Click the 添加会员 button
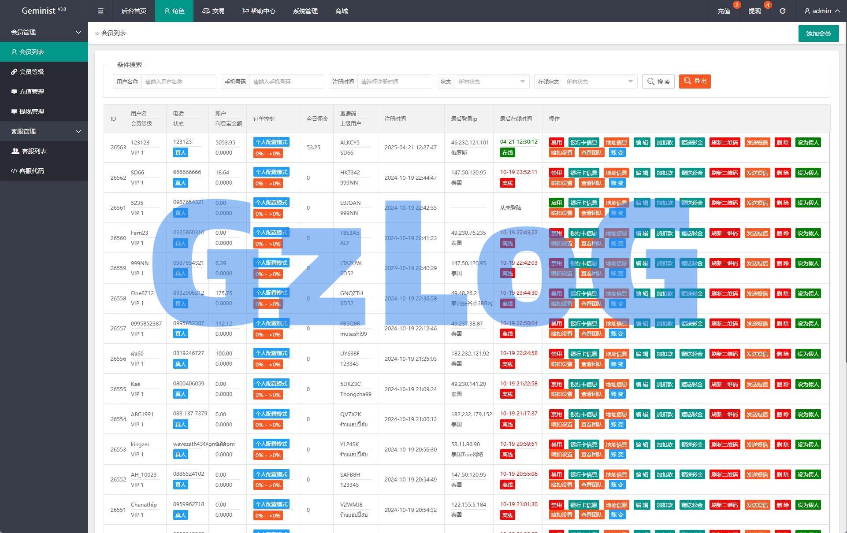Image resolution: width=847 pixels, height=533 pixels. coord(818,33)
